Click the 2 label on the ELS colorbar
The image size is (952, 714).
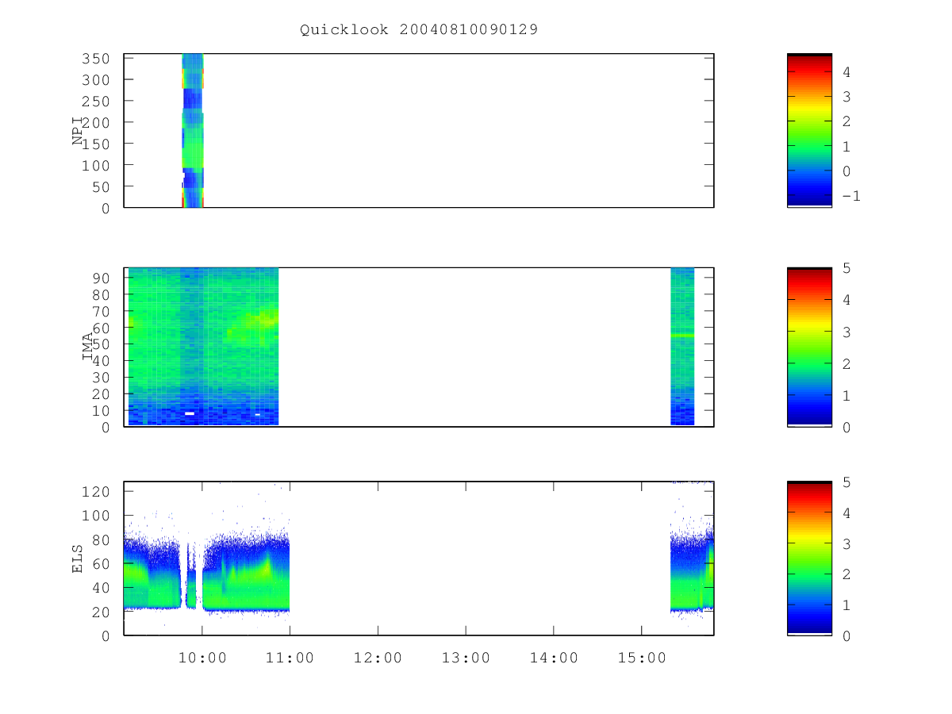(846, 574)
